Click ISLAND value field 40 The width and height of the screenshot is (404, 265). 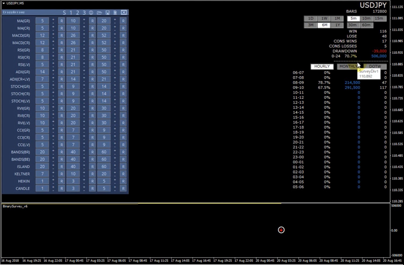pyautogui.click(x=73, y=166)
